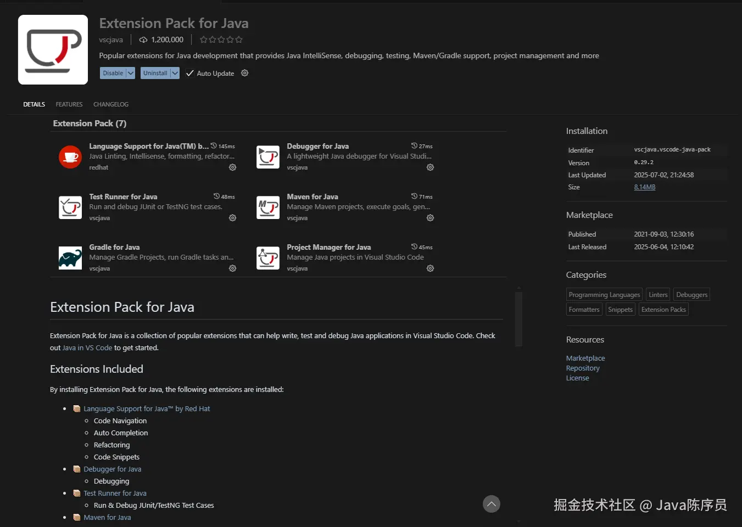Image resolution: width=742 pixels, height=527 pixels.
Task: Click the Uninstall button
Action: [155, 73]
